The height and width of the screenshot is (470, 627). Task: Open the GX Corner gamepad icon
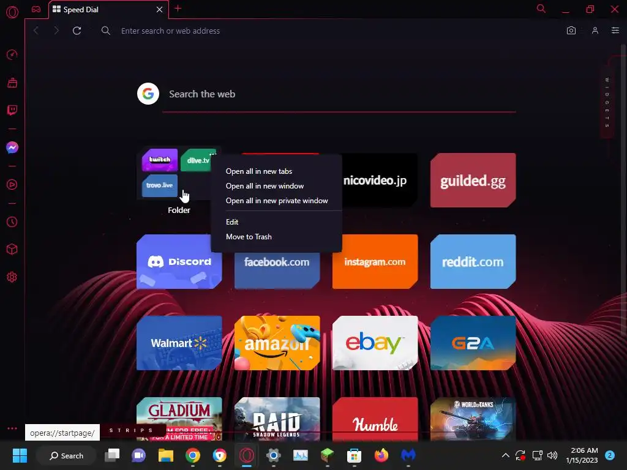coord(36,9)
